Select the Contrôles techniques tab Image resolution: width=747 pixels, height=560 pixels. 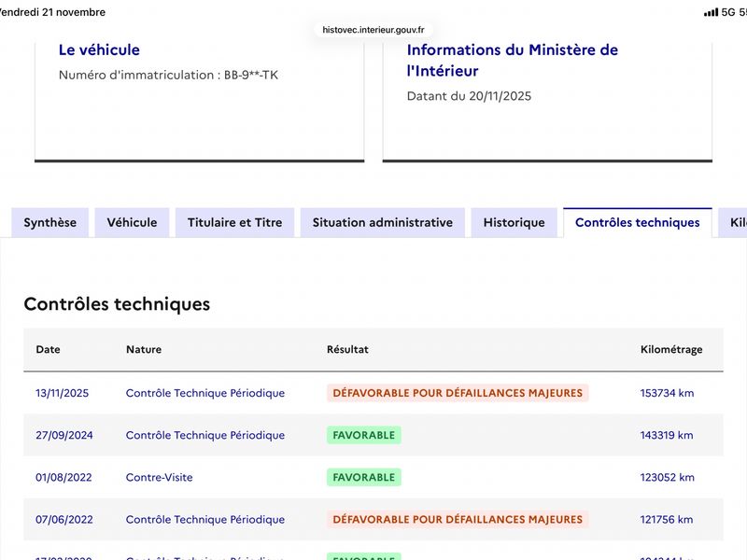[x=637, y=222]
